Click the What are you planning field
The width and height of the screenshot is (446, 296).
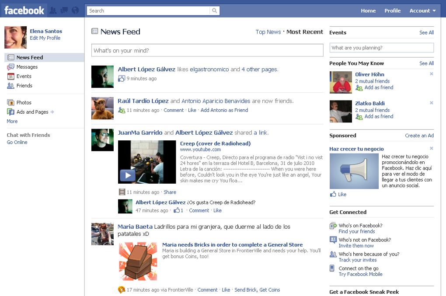click(x=381, y=48)
